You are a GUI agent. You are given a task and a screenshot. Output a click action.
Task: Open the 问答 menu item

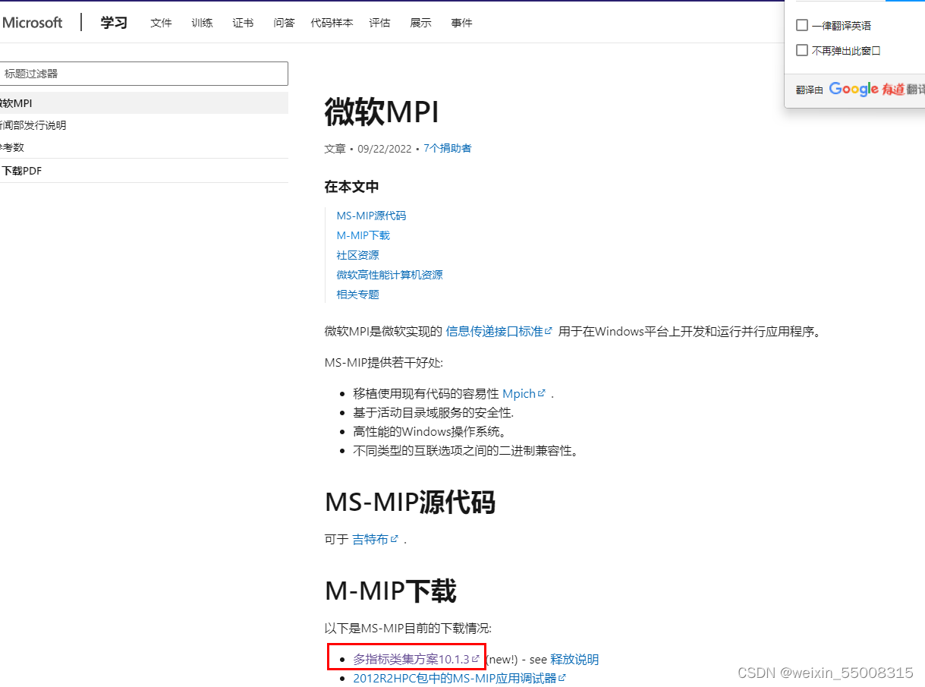(284, 23)
